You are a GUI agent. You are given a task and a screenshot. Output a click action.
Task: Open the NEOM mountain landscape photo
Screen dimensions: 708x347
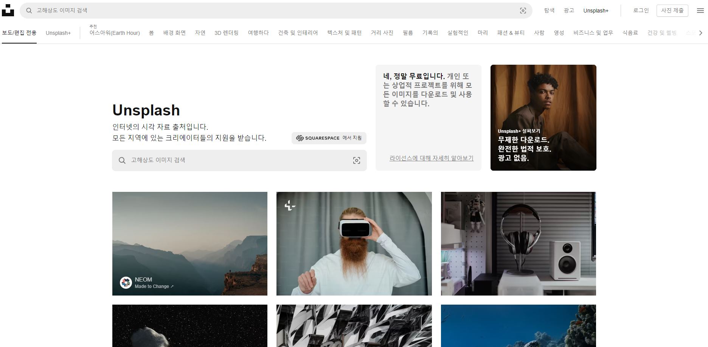pos(190,244)
